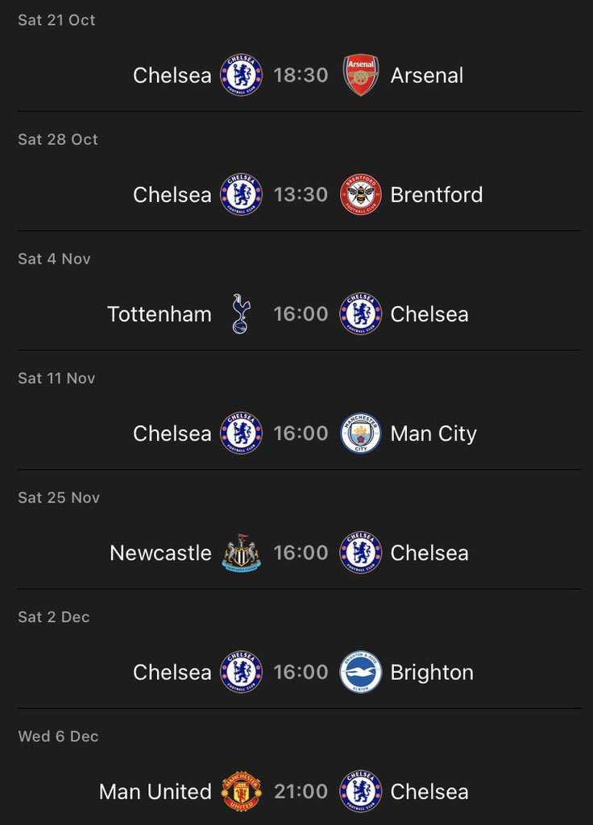Tap the Man City crest
The height and width of the screenshot is (825, 593).
[x=360, y=433]
